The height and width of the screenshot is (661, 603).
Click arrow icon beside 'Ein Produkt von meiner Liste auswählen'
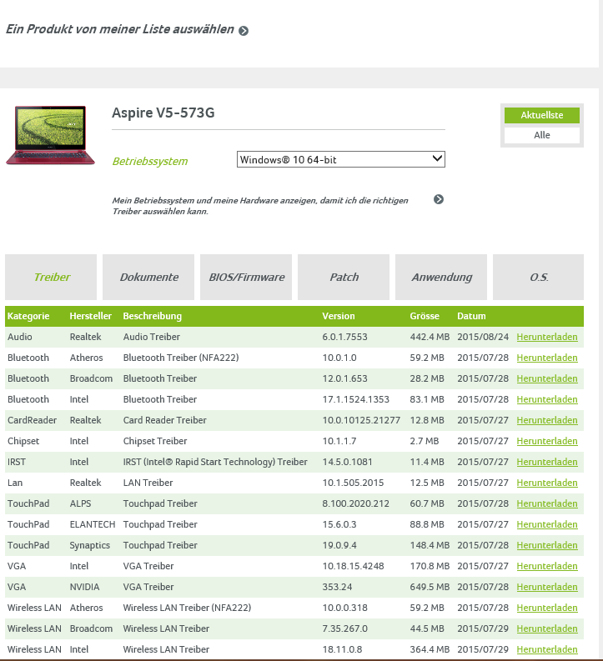pos(244,31)
